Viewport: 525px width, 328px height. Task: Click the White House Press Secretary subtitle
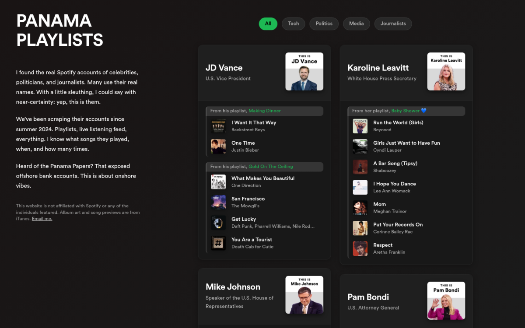[382, 79]
